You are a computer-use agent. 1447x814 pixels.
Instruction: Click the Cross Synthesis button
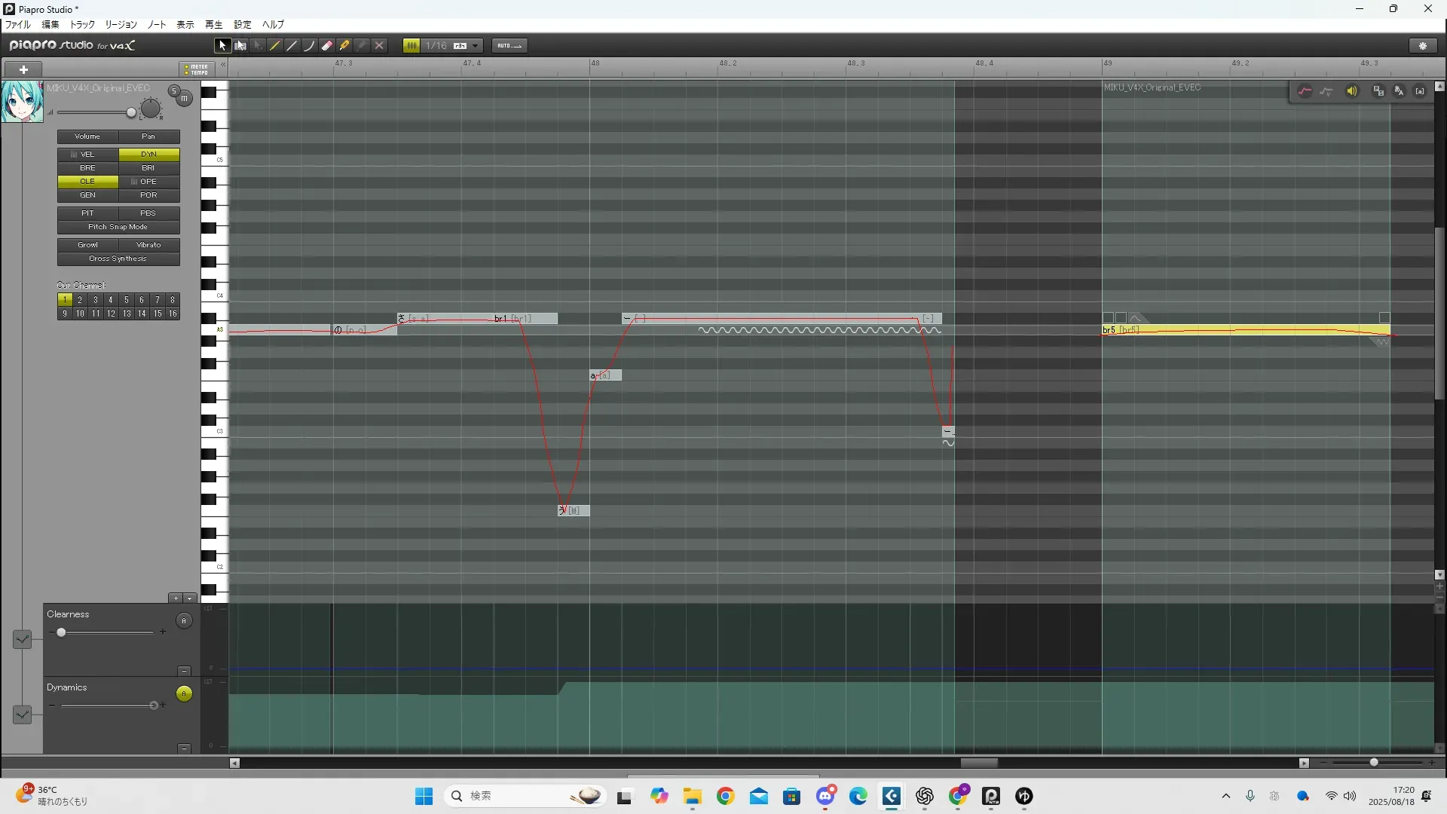[x=118, y=259]
